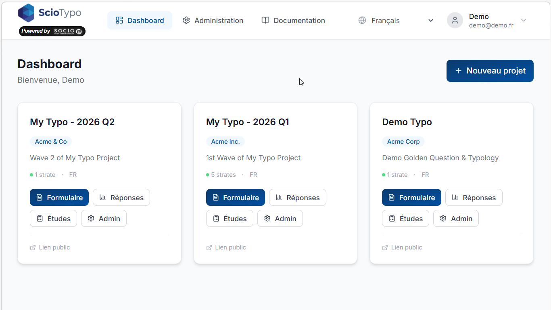Open Formulaire for My Typo - 2026 Q2
Screen dimensions: 551x310
click(59, 197)
